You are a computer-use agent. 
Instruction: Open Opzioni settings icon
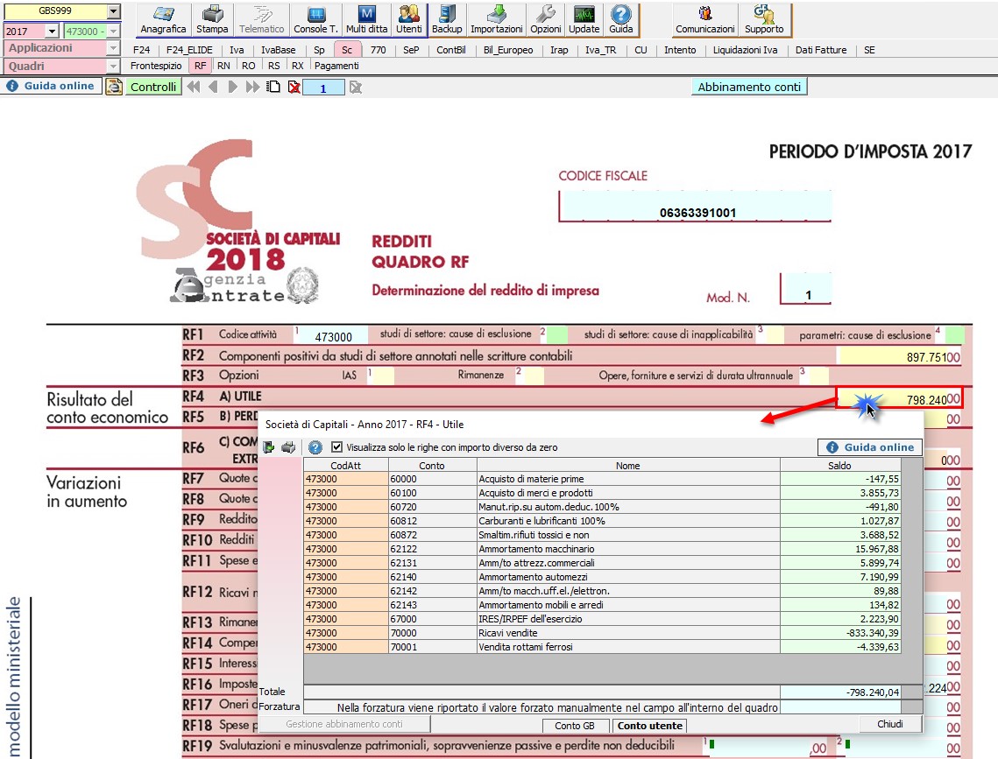[x=546, y=19]
